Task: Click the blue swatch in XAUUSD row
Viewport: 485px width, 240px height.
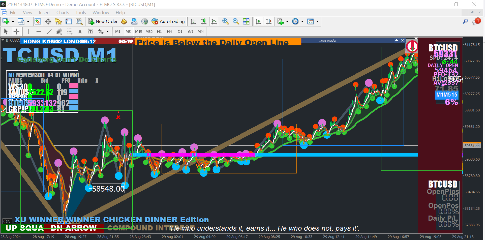Action: click(73, 91)
